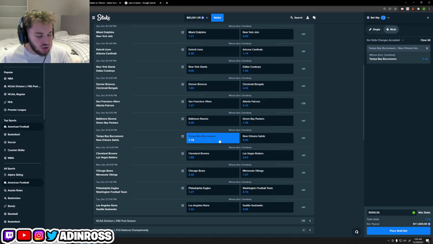The image size is (433, 244).
Task: Click Place Multi Bet button
Action: (x=398, y=230)
